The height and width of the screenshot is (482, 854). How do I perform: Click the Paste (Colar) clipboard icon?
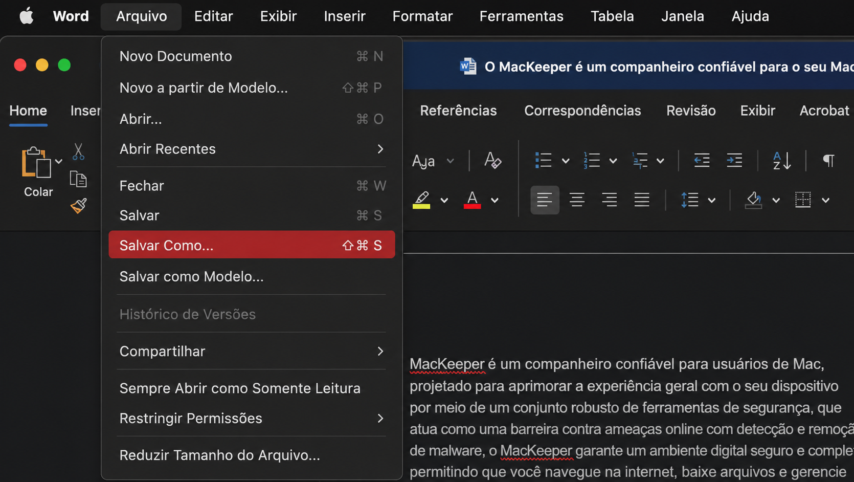click(x=36, y=163)
